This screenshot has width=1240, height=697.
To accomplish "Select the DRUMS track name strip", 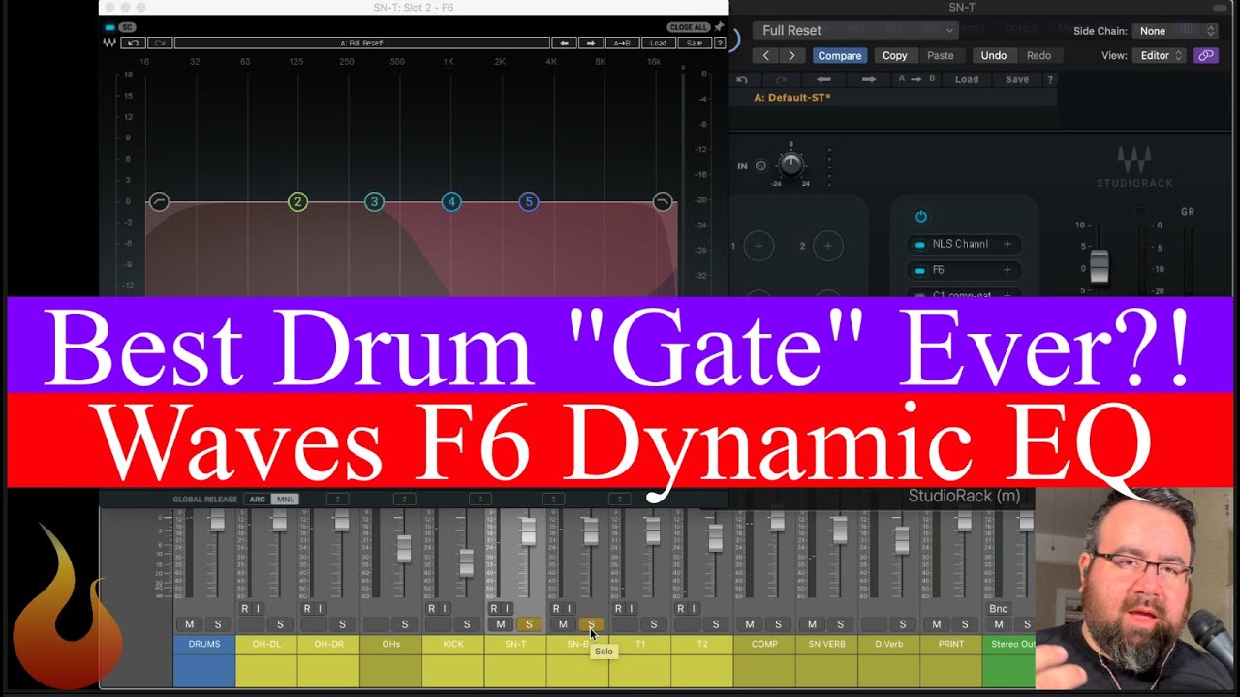I will click(x=204, y=644).
